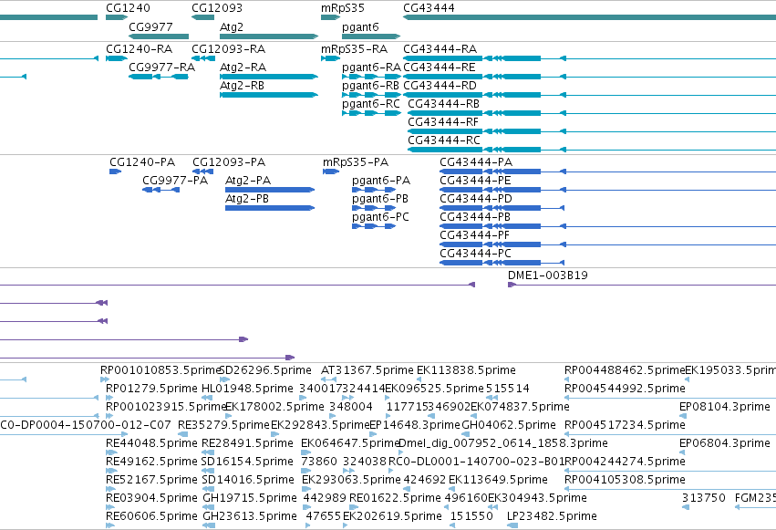The image size is (776, 530).
Task: Select the mRpS35 gene feature
Action: [331, 17]
